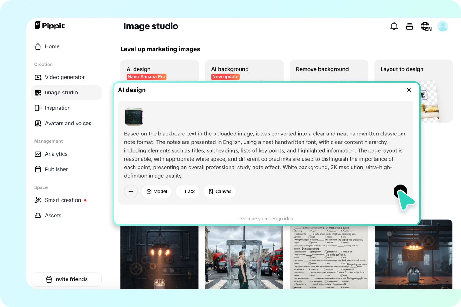
Task: Click the Canvas button
Action: pyautogui.click(x=220, y=191)
